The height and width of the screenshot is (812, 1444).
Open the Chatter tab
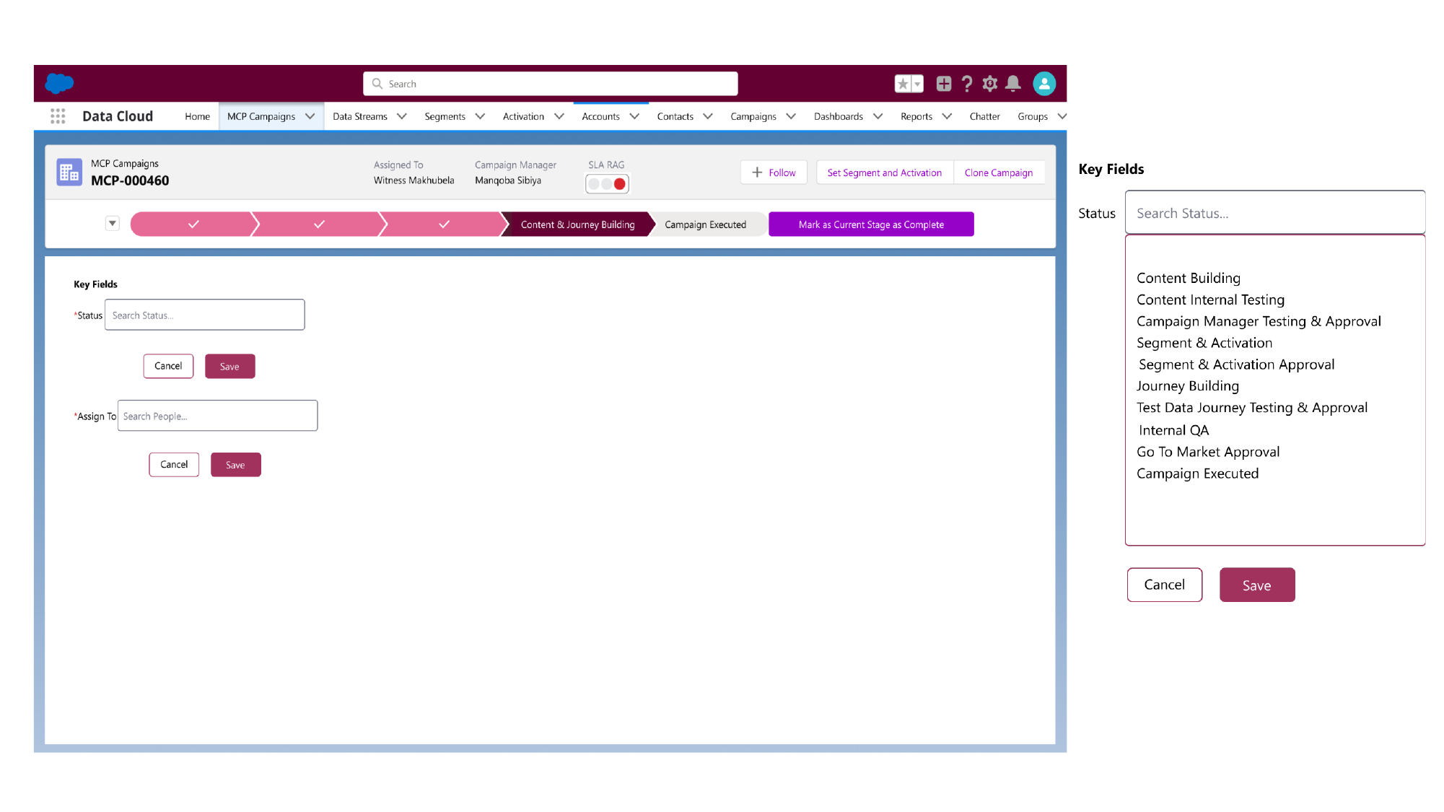point(984,116)
